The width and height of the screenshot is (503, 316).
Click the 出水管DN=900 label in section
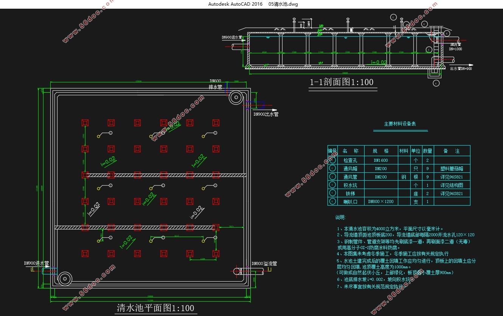461,69
